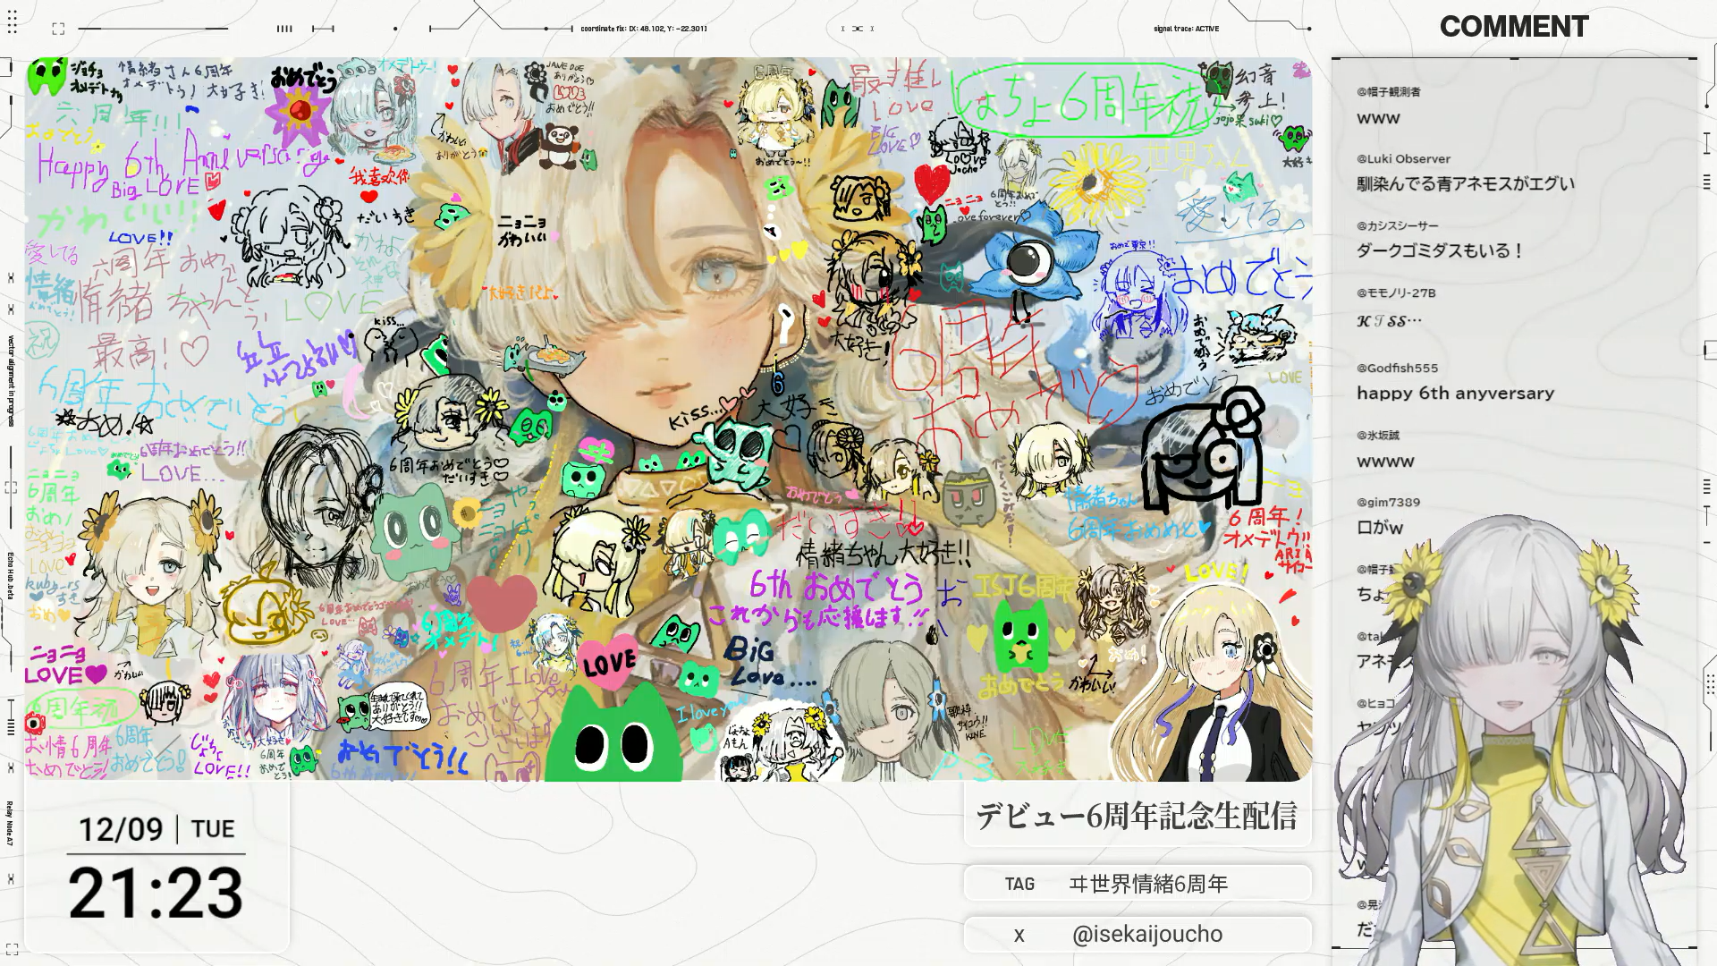Click the #世界情緒6周年 tag
This screenshot has width=1717, height=966.
coord(1147,884)
